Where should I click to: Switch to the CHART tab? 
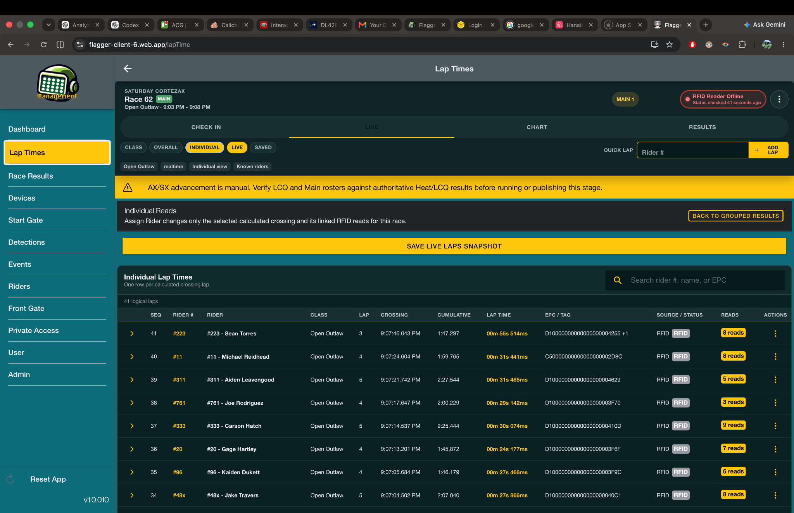pos(537,127)
